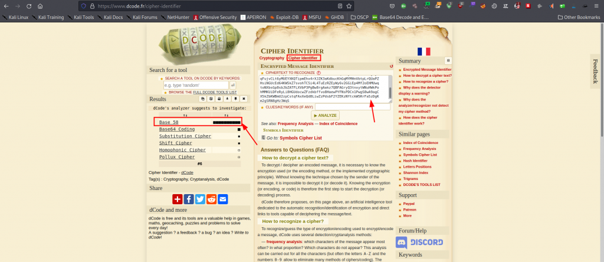This screenshot has width=604, height=262.
Task: Open the browser home page icon
Action: pyautogui.click(x=40, y=6)
